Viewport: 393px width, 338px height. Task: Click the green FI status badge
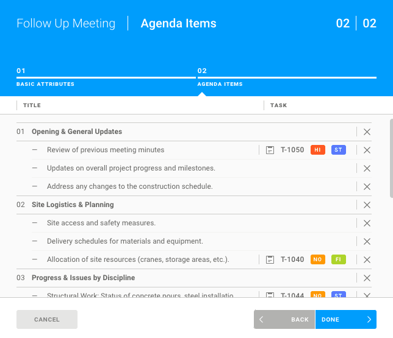[339, 259]
